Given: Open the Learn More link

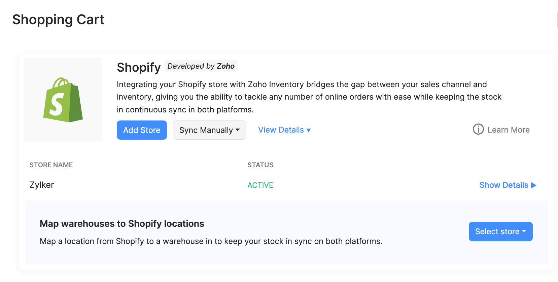Looking at the screenshot, I should coord(508,130).
